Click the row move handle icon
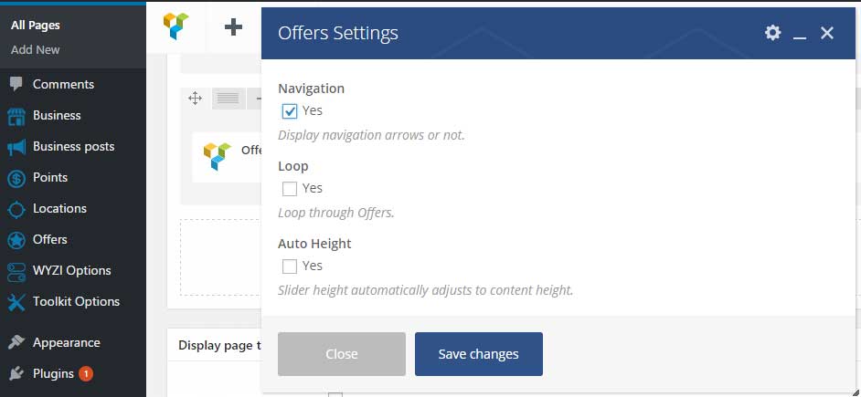 pyautogui.click(x=195, y=99)
